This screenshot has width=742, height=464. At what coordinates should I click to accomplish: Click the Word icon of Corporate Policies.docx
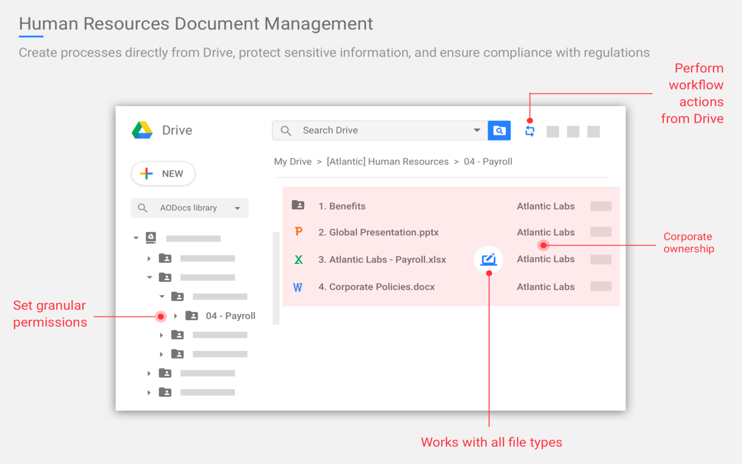coord(298,287)
